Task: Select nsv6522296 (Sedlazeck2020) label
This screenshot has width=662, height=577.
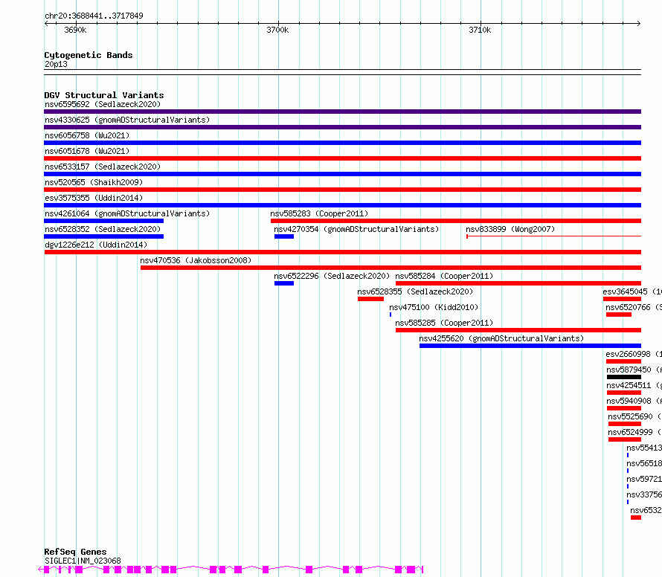Action: [x=332, y=276]
